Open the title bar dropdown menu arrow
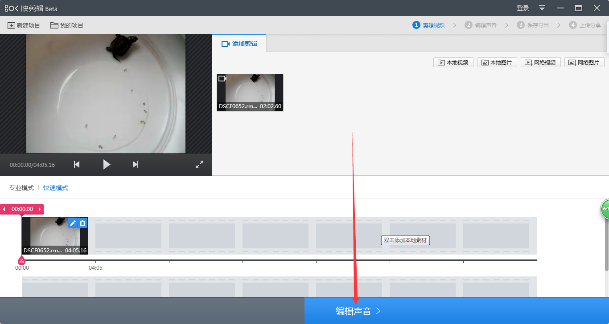The image size is (609, 324). (x=542, y=8)
